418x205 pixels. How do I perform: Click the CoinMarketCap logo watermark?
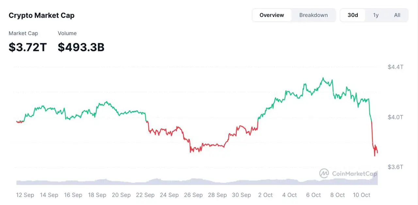tap(348, 174)
